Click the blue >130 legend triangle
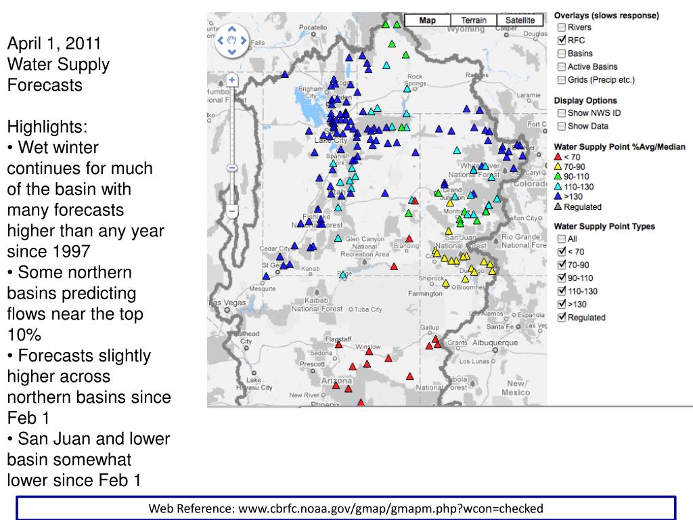693x520 pixels. tap(558, 196)
